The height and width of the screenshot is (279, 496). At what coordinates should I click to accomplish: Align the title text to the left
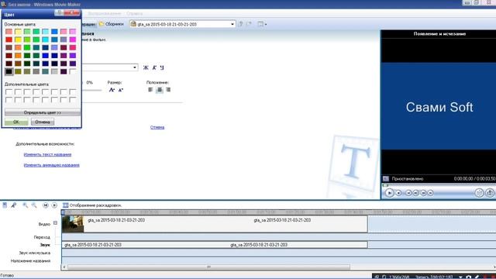[x=150, y=90]
